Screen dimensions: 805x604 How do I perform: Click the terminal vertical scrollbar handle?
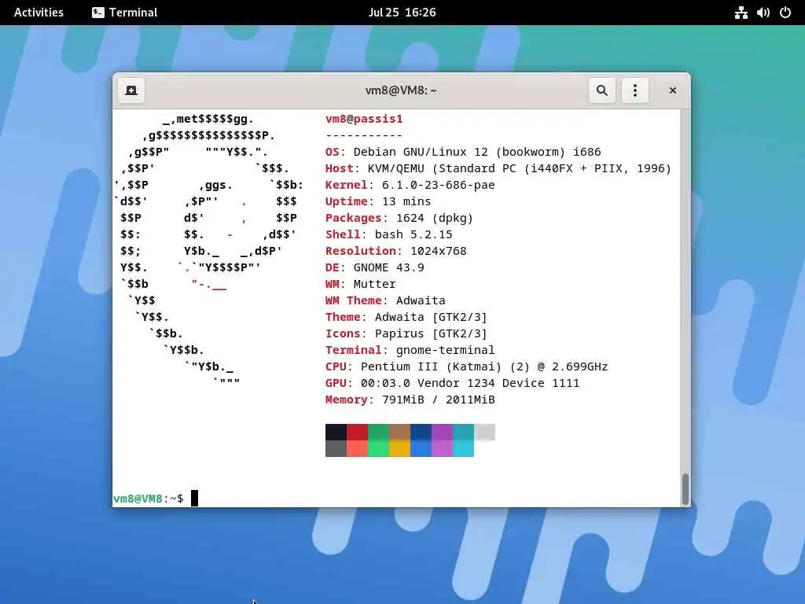click(685, 488)
